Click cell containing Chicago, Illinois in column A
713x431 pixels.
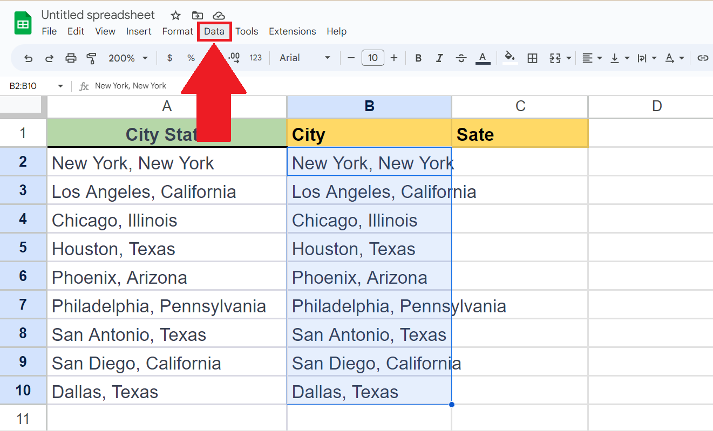pyautogui.click(x=167, y=221)
